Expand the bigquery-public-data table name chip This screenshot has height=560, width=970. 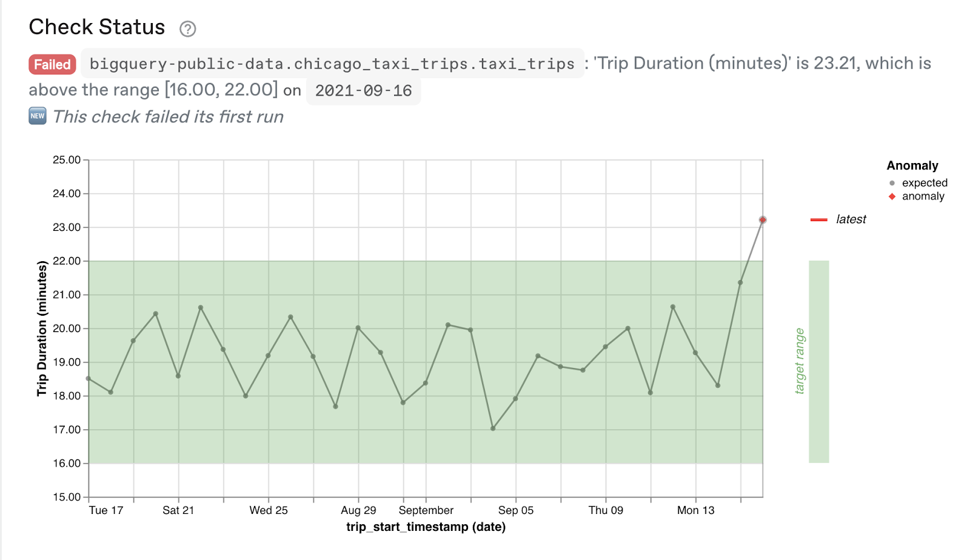[332, 64]
